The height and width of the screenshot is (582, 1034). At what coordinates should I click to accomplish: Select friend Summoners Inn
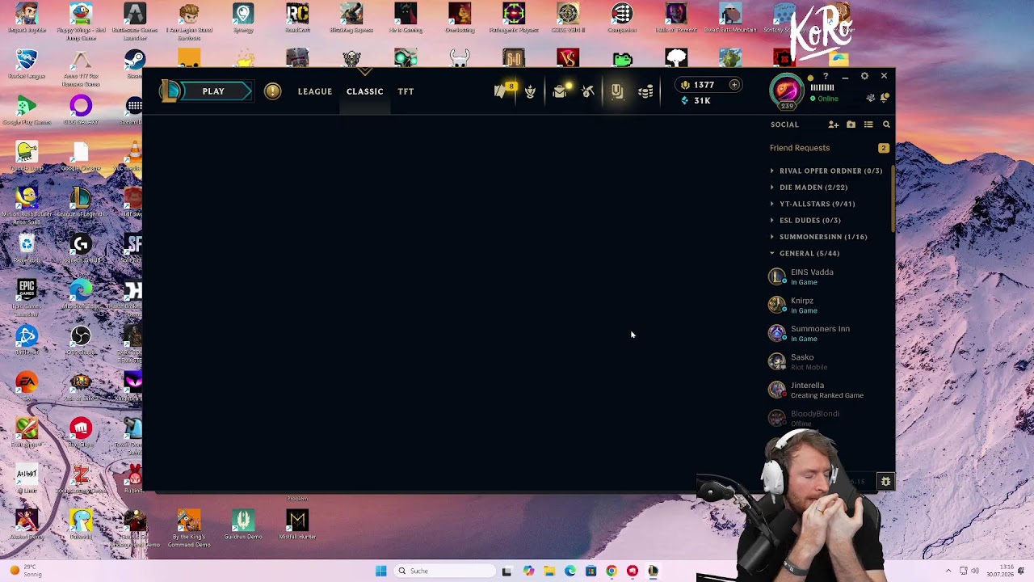click(827, 333)
